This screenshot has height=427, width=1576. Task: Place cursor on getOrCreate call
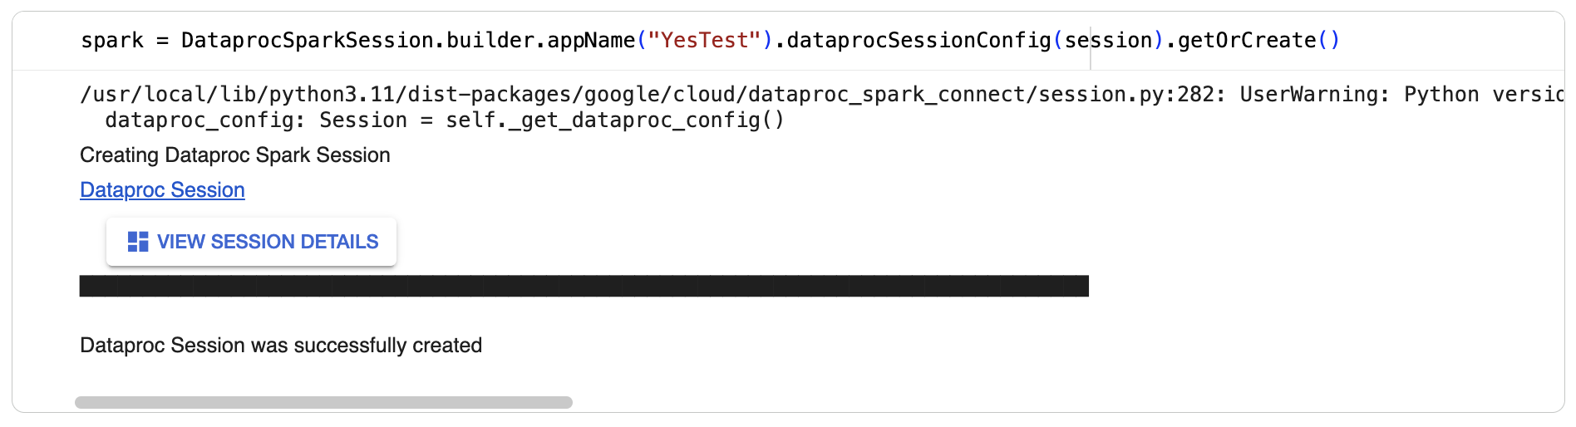tap(1247, 41)
